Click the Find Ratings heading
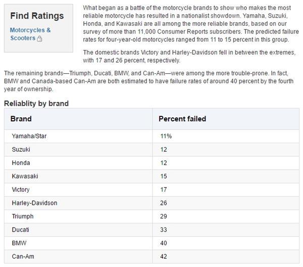 click(37, 16)
